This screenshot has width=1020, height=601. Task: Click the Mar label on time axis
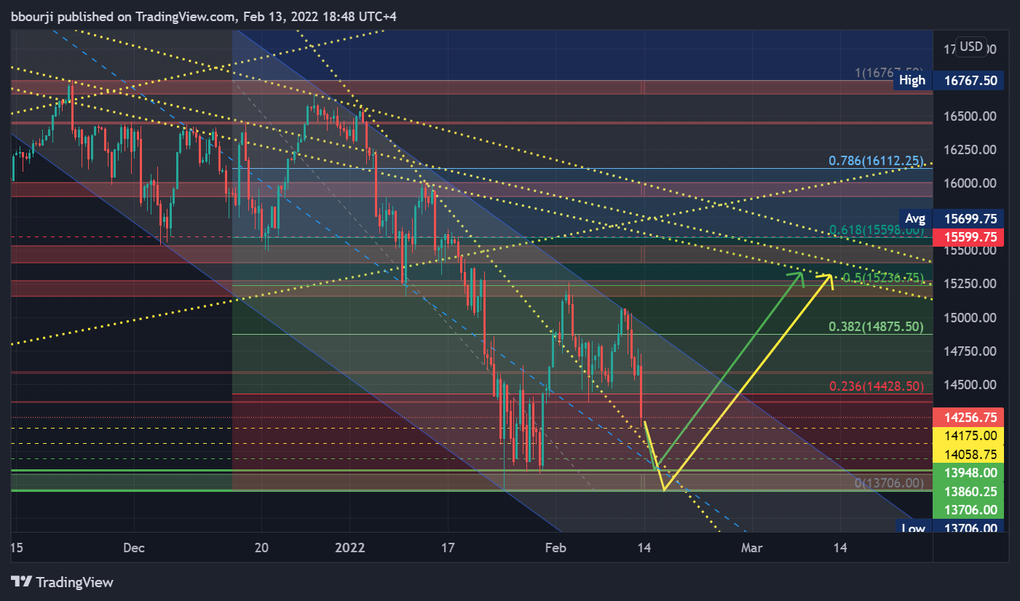[x=751, y=548]
